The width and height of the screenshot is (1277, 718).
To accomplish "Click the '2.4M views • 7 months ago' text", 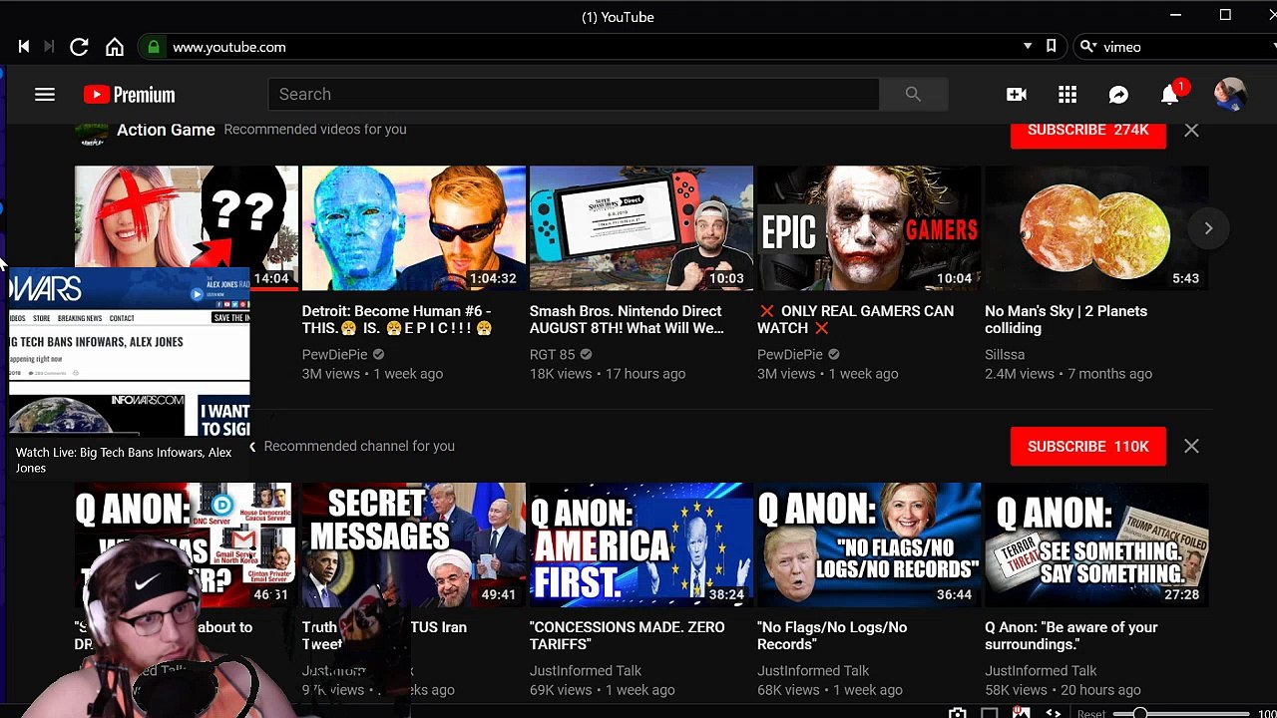I will [x=1068, y=374].
